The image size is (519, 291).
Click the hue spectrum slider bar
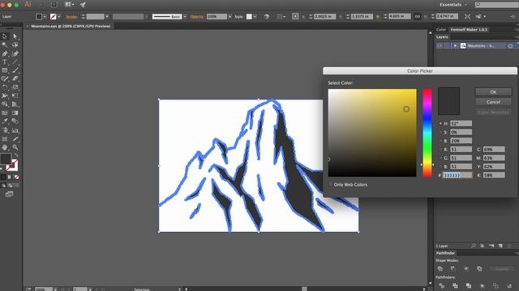pos(427,133)
